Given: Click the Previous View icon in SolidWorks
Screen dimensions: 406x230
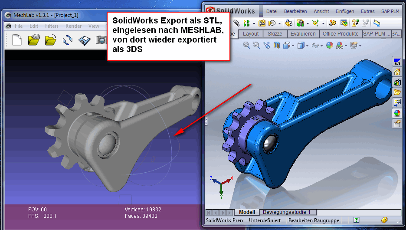Looking at the screenshot, I should click(266, 45).
